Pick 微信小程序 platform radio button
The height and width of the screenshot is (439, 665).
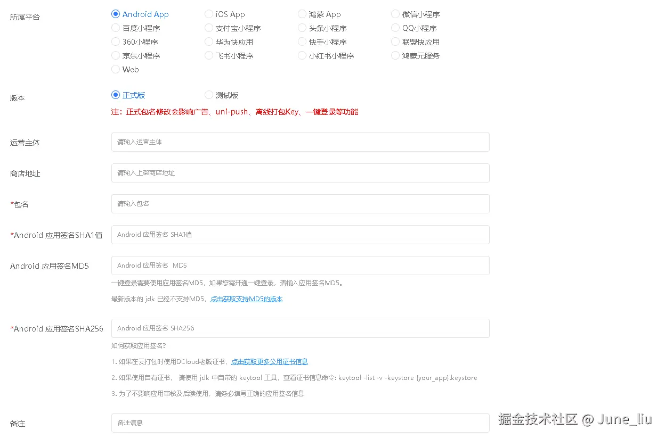pyautogui.click(x=395, y=14)
